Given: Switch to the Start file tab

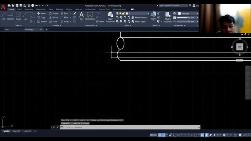Looking at the screenshot, I should pos(7,30).
